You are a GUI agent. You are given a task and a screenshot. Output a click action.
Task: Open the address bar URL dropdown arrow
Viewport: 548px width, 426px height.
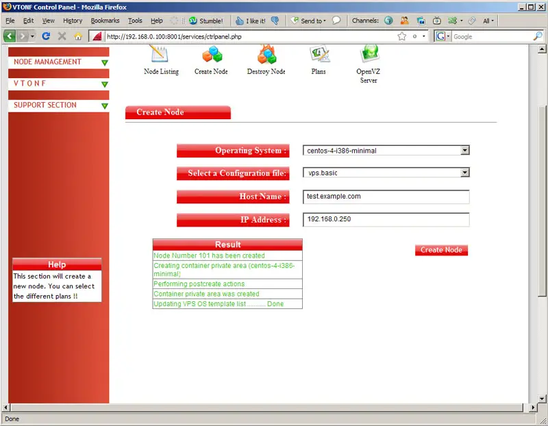tap(424, 36)
